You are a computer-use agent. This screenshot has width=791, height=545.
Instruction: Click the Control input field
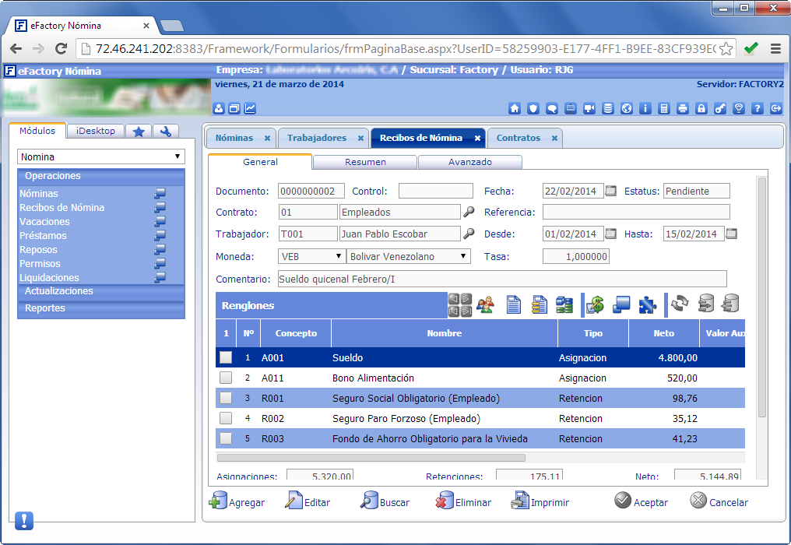(x=436, y=191)
